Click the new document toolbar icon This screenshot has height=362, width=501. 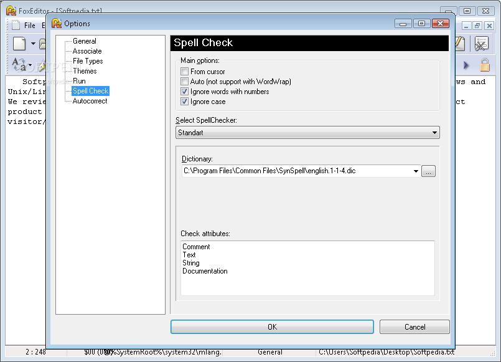click(x=19, y=44)
